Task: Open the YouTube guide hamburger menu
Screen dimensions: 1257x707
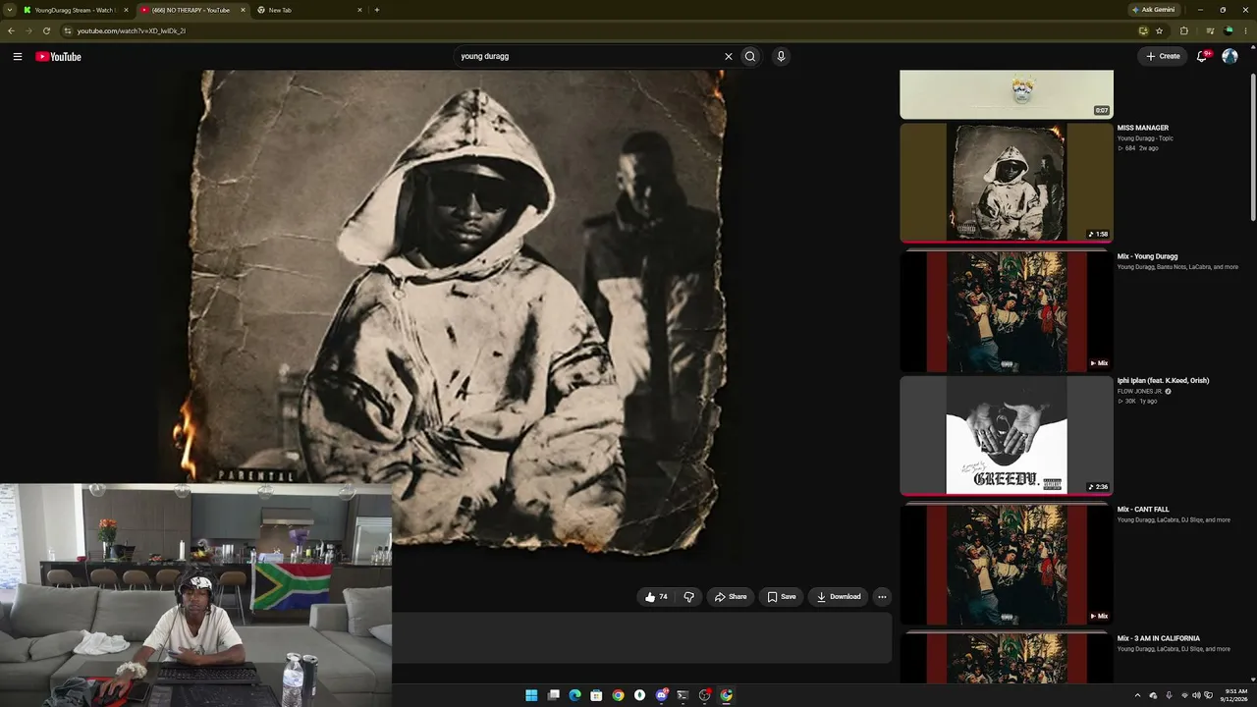Action: [x=18, y=56]
